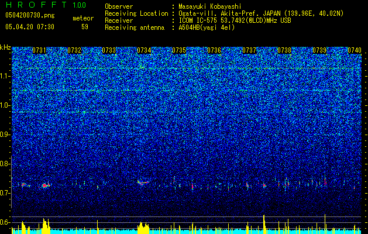Screen dimensions: 368x234
Task: Click the 0737 time marker
Action: point(249,50)
